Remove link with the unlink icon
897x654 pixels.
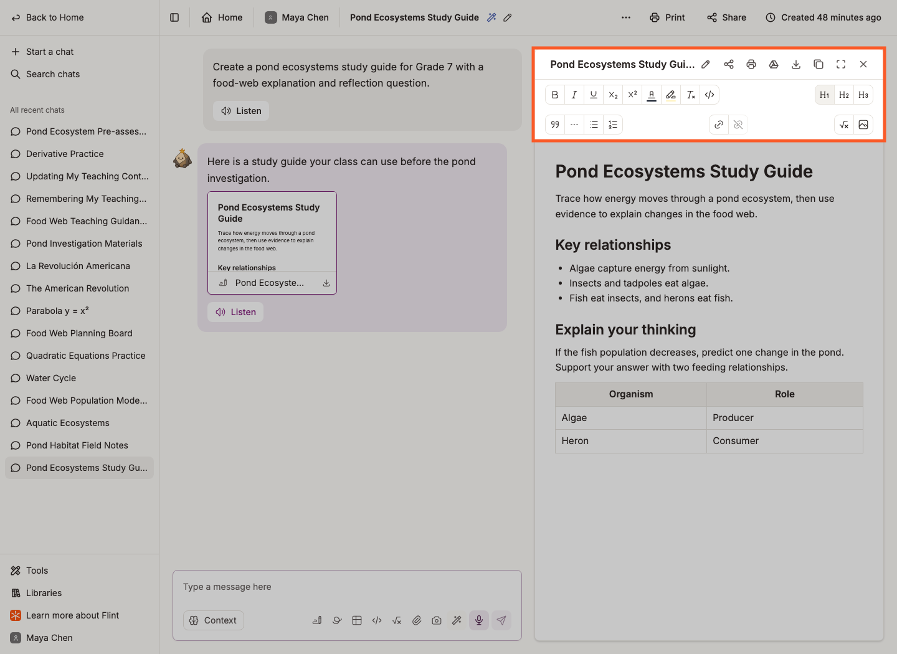click(x=738, y=125)
